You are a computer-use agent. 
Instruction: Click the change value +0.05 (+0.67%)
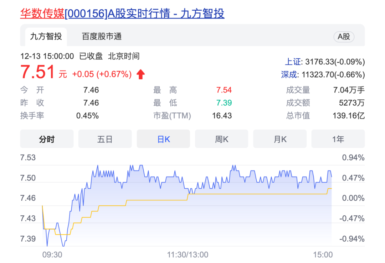pos(102,74)
